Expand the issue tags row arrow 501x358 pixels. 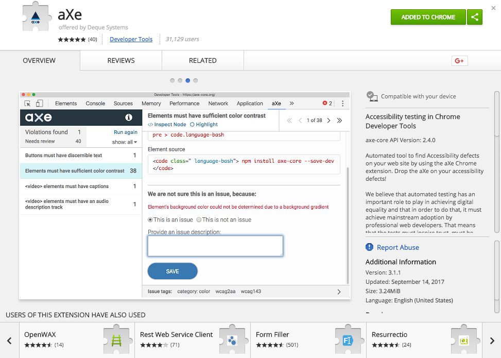(339, 292)
